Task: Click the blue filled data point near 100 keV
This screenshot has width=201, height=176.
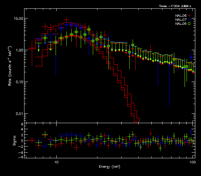Action: click(x=191, y=57)
